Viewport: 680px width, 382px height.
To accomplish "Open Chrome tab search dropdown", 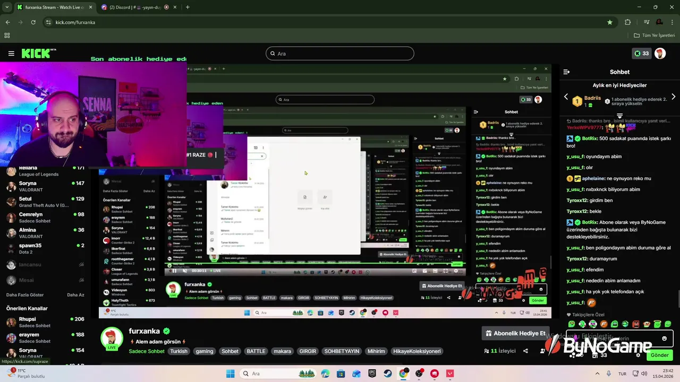I will [7, 7].
